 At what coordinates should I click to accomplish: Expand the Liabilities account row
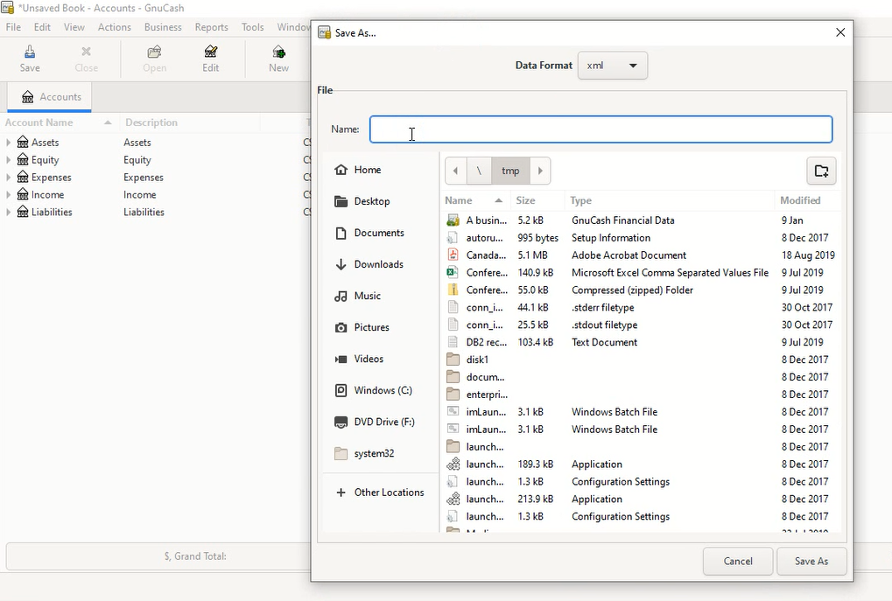point(9,213)
